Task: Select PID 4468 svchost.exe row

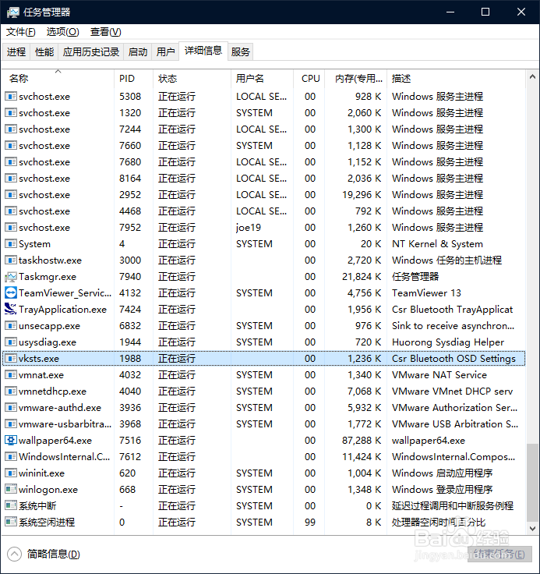Action: click(264, 211)
